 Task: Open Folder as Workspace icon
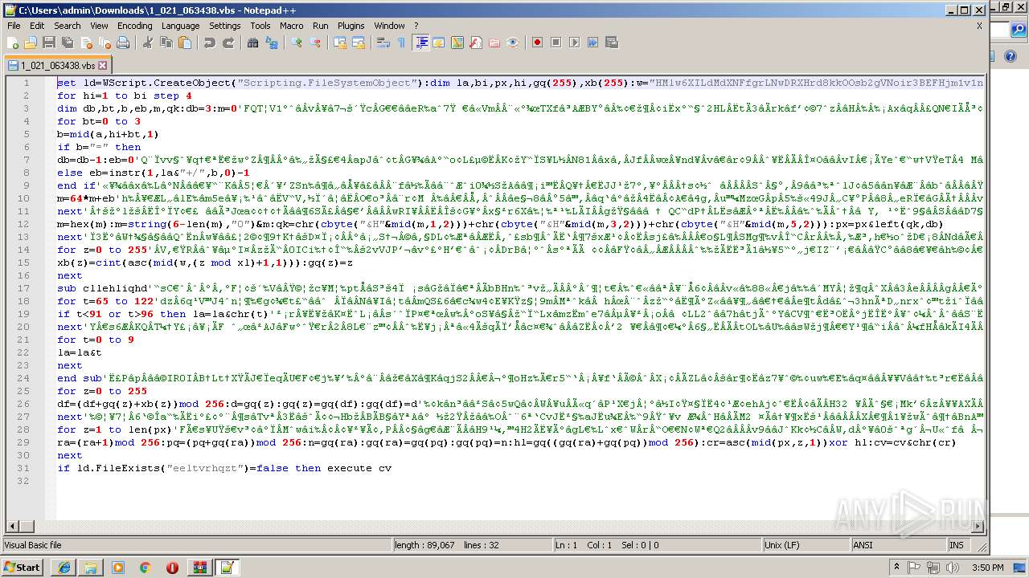[494, 43]
